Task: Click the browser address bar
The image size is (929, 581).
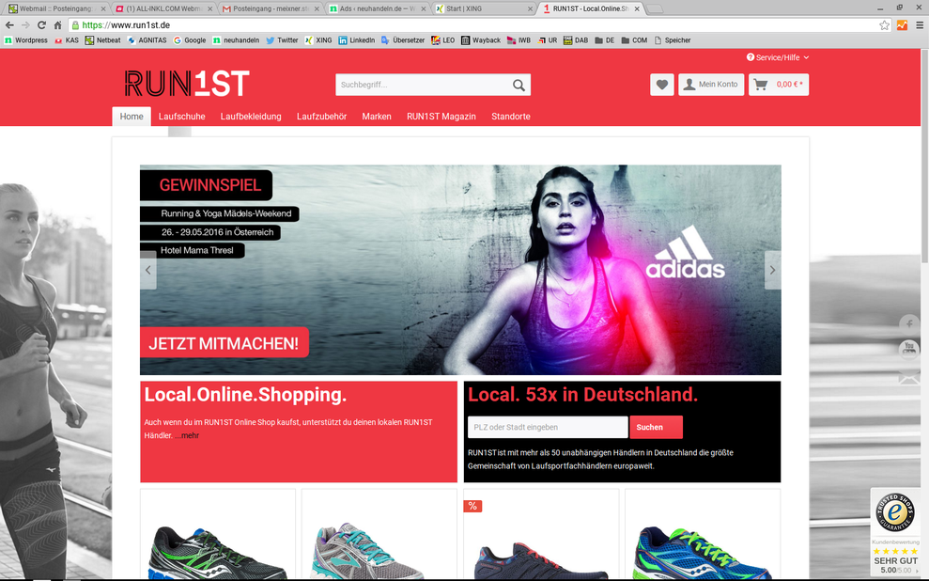Action: coord(474,24)
